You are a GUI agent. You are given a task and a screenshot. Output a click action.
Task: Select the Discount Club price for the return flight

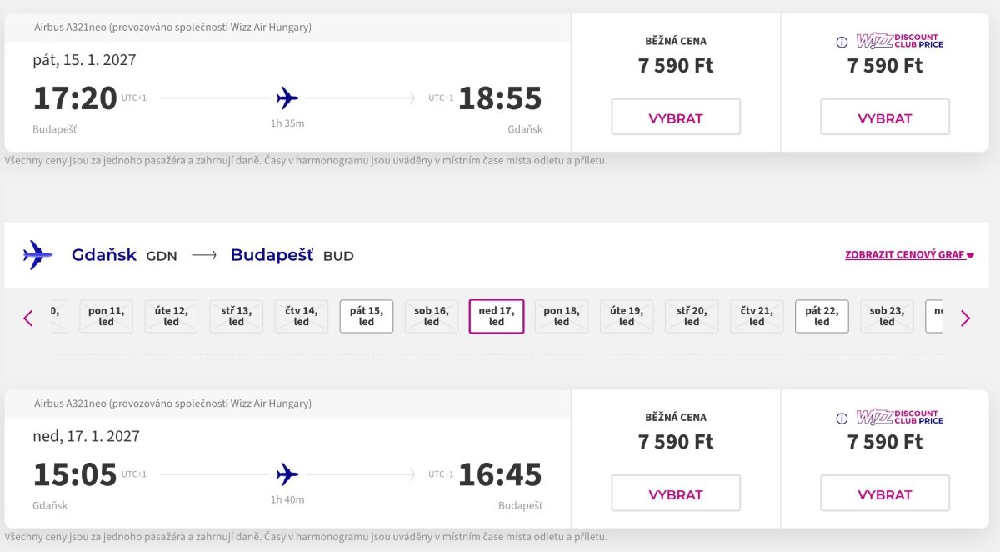coord(885,494)
